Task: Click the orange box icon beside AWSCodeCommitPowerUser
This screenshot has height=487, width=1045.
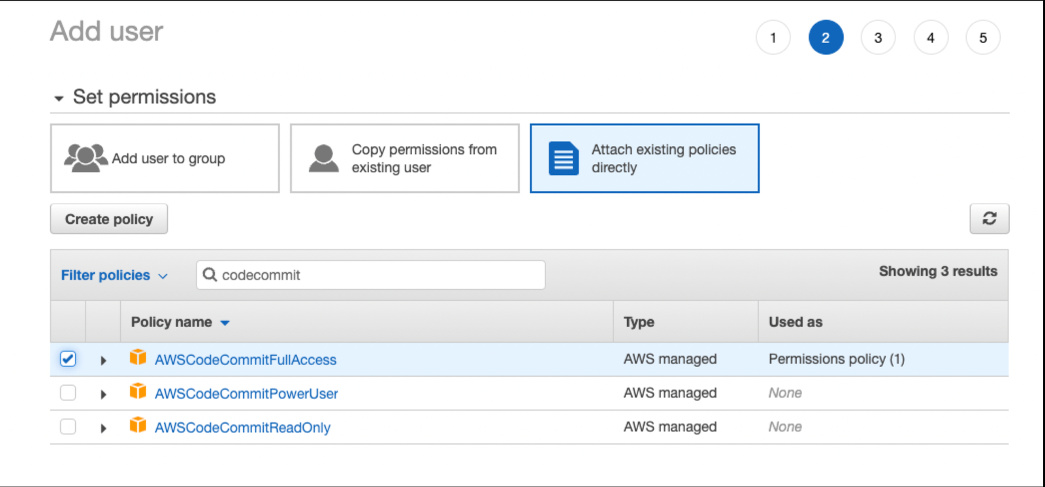Action: (x=138, y=391)
